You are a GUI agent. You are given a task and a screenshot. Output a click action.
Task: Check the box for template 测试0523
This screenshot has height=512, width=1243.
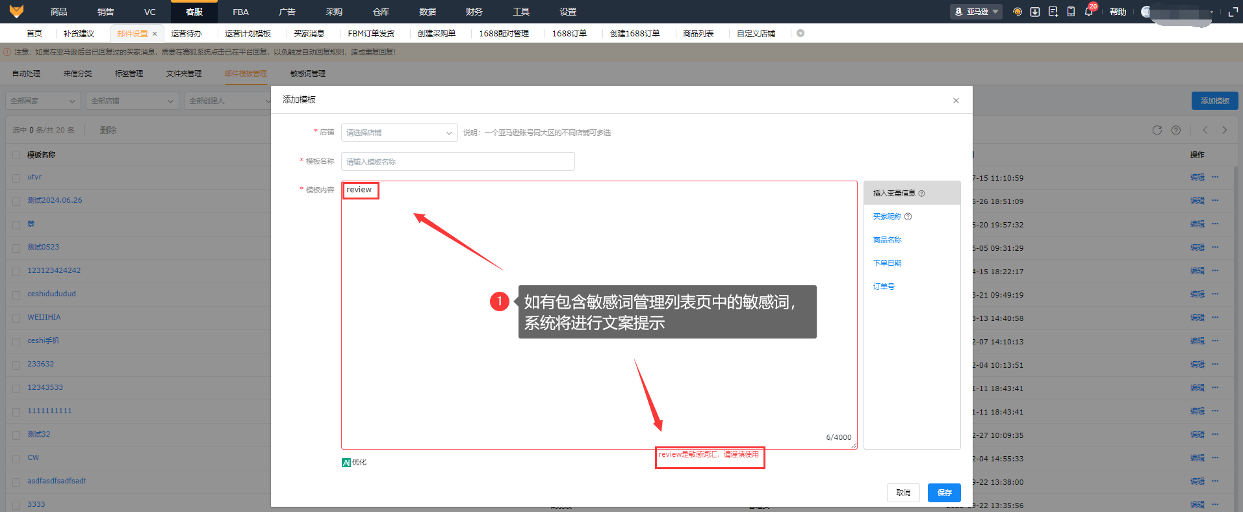click(x=16, y=248)
